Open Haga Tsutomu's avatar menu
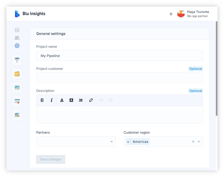Viewport: 224px width, 177px height. (x=181, y=14)
